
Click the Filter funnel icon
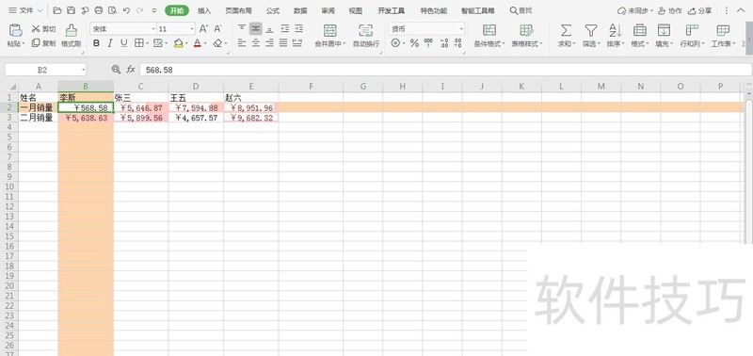[591, 30]
